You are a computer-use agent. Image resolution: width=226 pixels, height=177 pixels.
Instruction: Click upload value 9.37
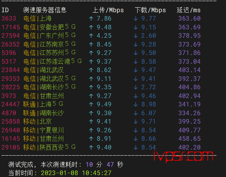104,61
